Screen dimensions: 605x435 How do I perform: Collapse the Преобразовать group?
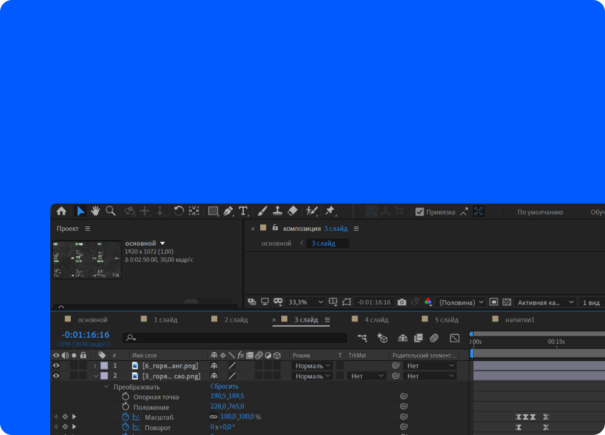point(106,387)
